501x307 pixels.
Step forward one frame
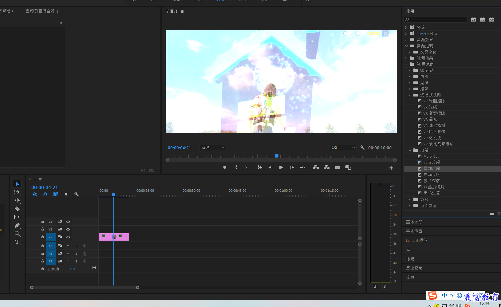tap(292, 167)
